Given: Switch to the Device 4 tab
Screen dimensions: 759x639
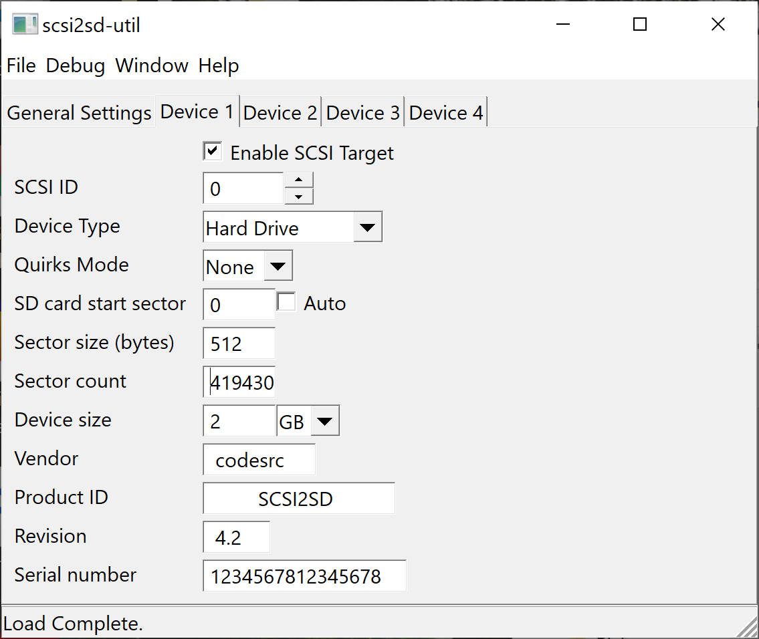Looking at the screenshot, I should click(x=446, y=113).
